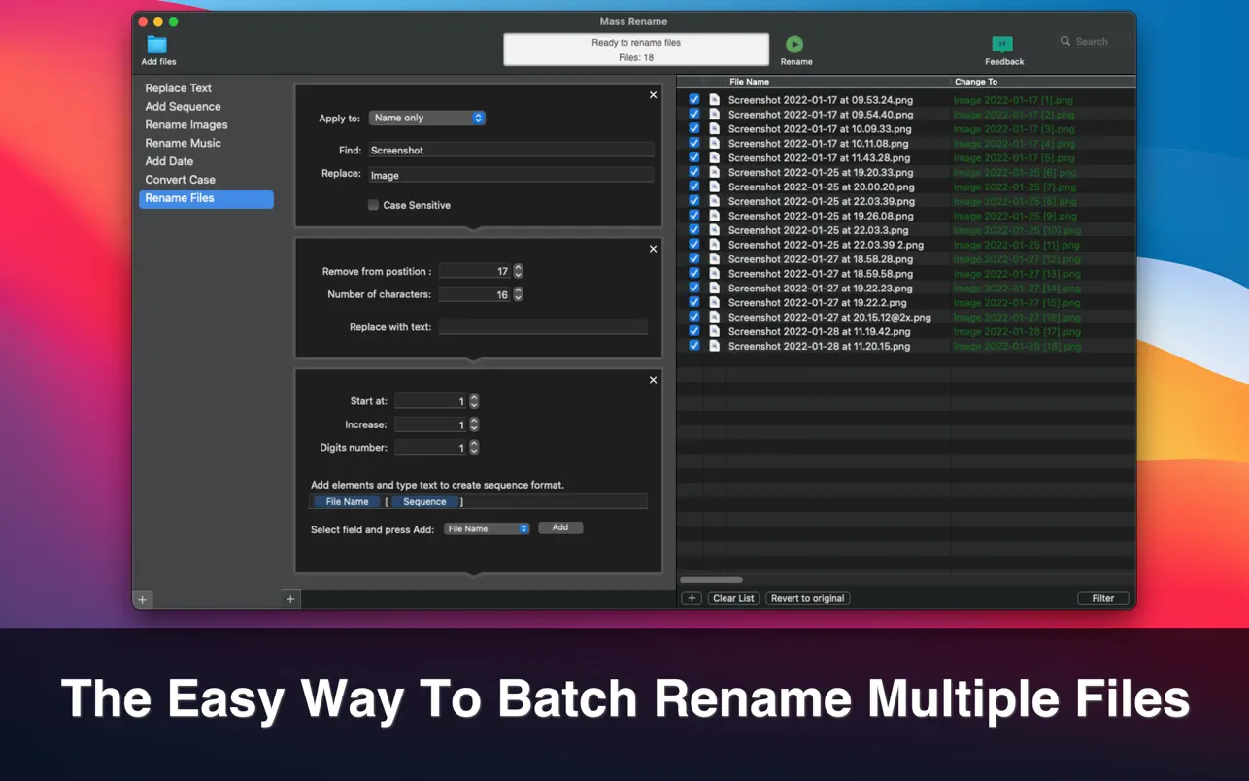Open the File Name field dropdown
Screen dimensions: 1249x781
(x=487, y=528)
